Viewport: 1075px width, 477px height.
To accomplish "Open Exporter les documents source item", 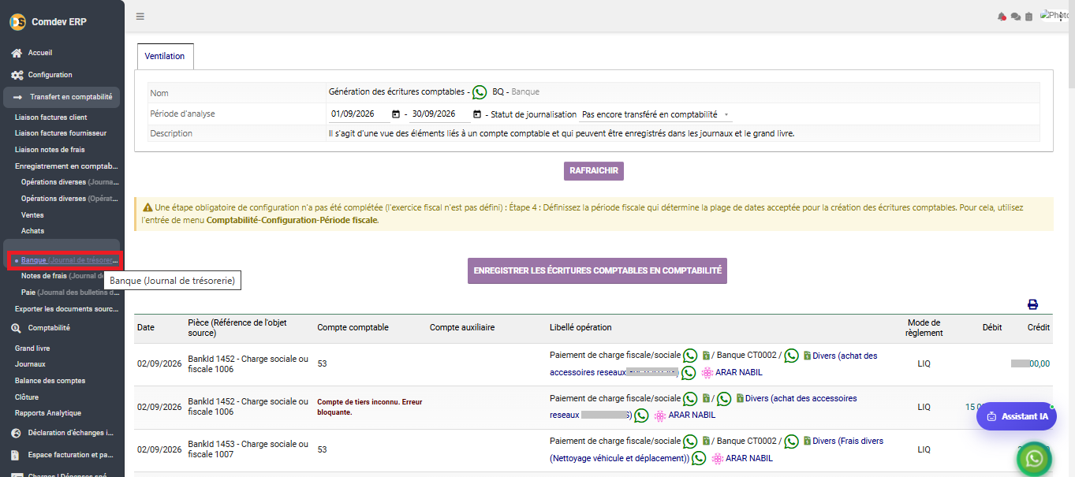I will 67,309.
